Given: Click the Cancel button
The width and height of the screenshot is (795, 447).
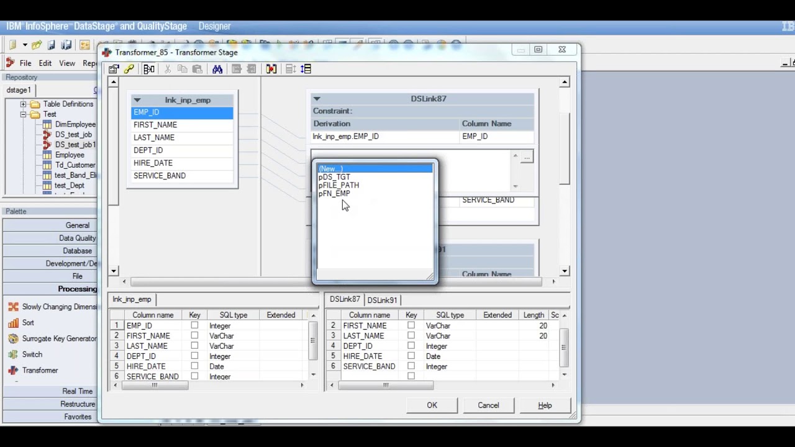Looking at the screenshot, I should (488, 405).
